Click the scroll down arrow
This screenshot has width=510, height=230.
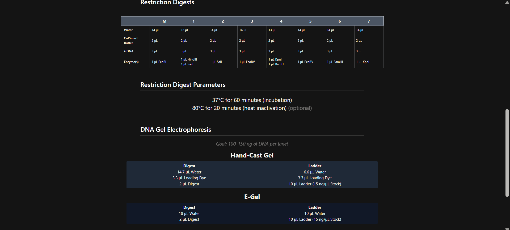507,228
